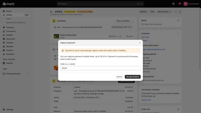Click the Order risk icon
This screenshot has width=201, height=113.
coord(178,109)
